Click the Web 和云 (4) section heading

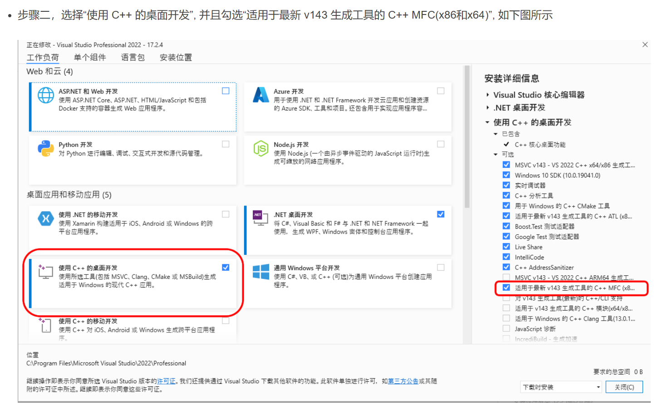click(x=49, y=72)
